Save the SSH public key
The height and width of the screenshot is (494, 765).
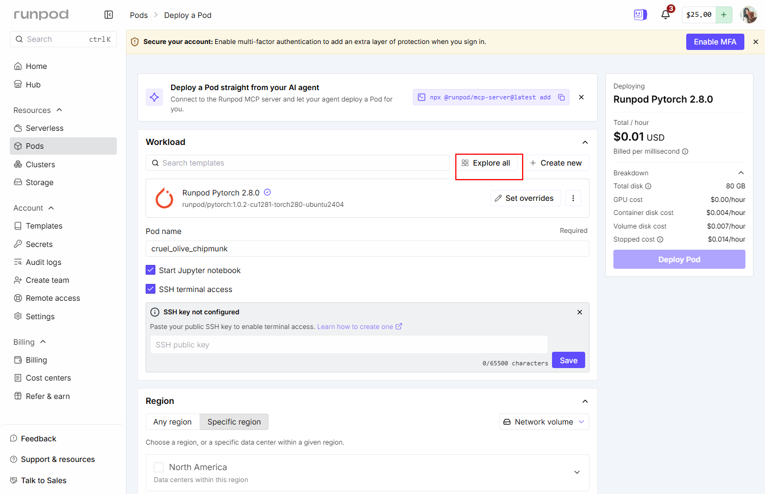568,360
